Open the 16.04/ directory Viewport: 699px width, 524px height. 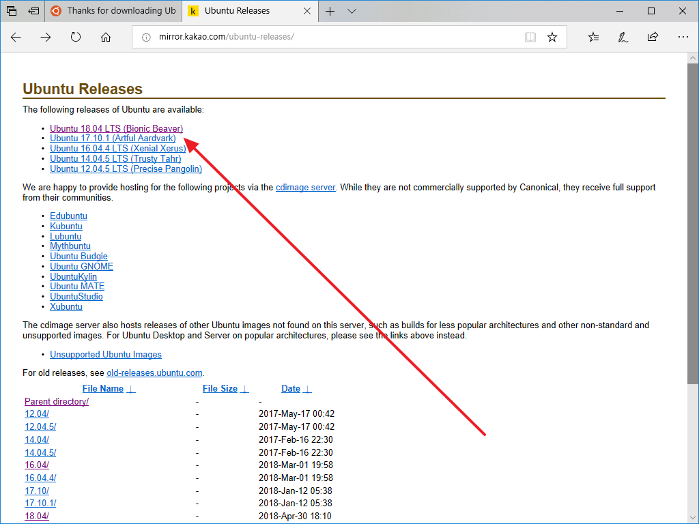37,465
